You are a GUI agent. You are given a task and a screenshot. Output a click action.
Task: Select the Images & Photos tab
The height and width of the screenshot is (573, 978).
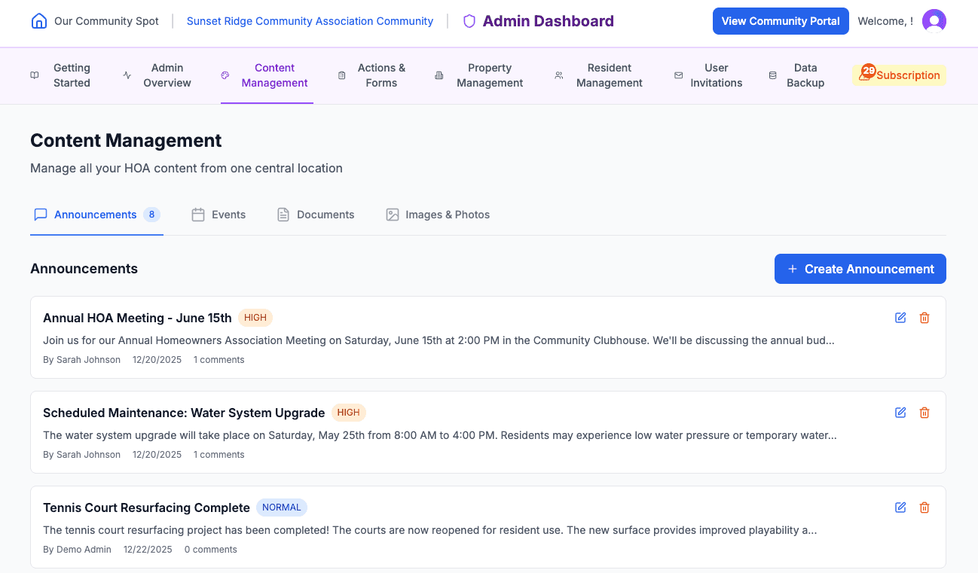(x=437, y=215)
